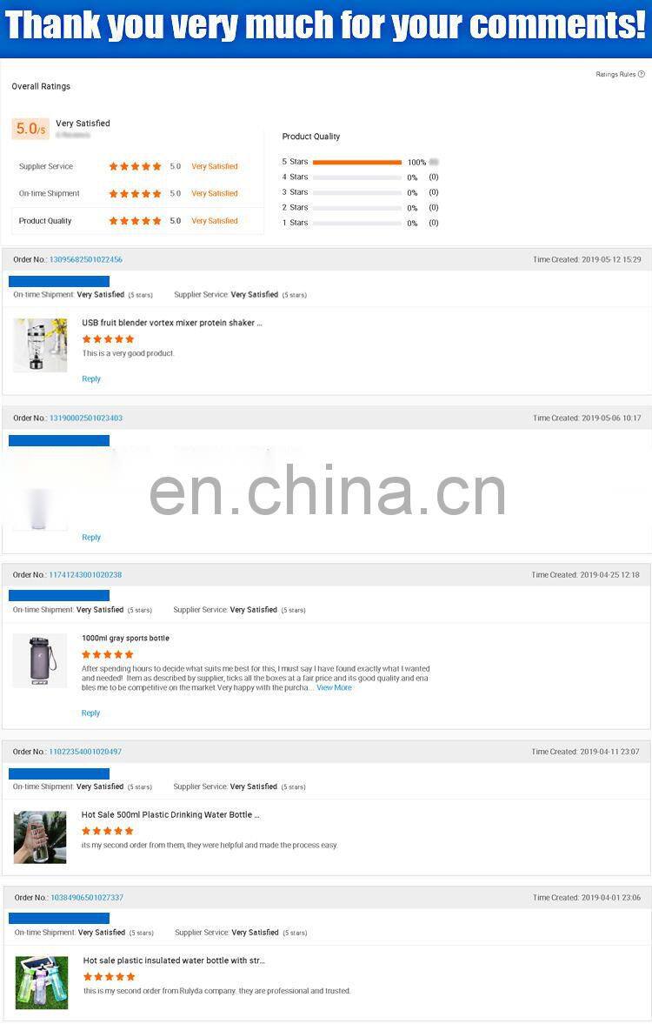652x1024 pixels.
Task: Click stars under 500ml Plastic Drinking Bottle
Action: [x=108, y=831]
